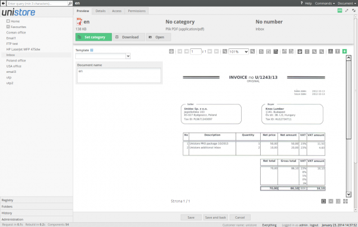The height and width of the screenshot is (227, 358).
Task: Select utp2 in the sidebar
Action: tap(10, 83)
